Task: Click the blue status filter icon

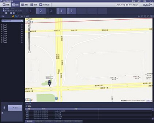Action: [x=16, y=16]
